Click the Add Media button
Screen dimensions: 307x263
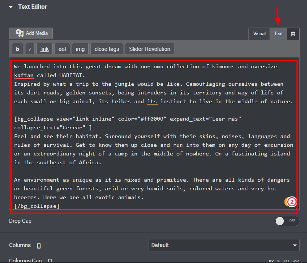(x=31, y=33)
